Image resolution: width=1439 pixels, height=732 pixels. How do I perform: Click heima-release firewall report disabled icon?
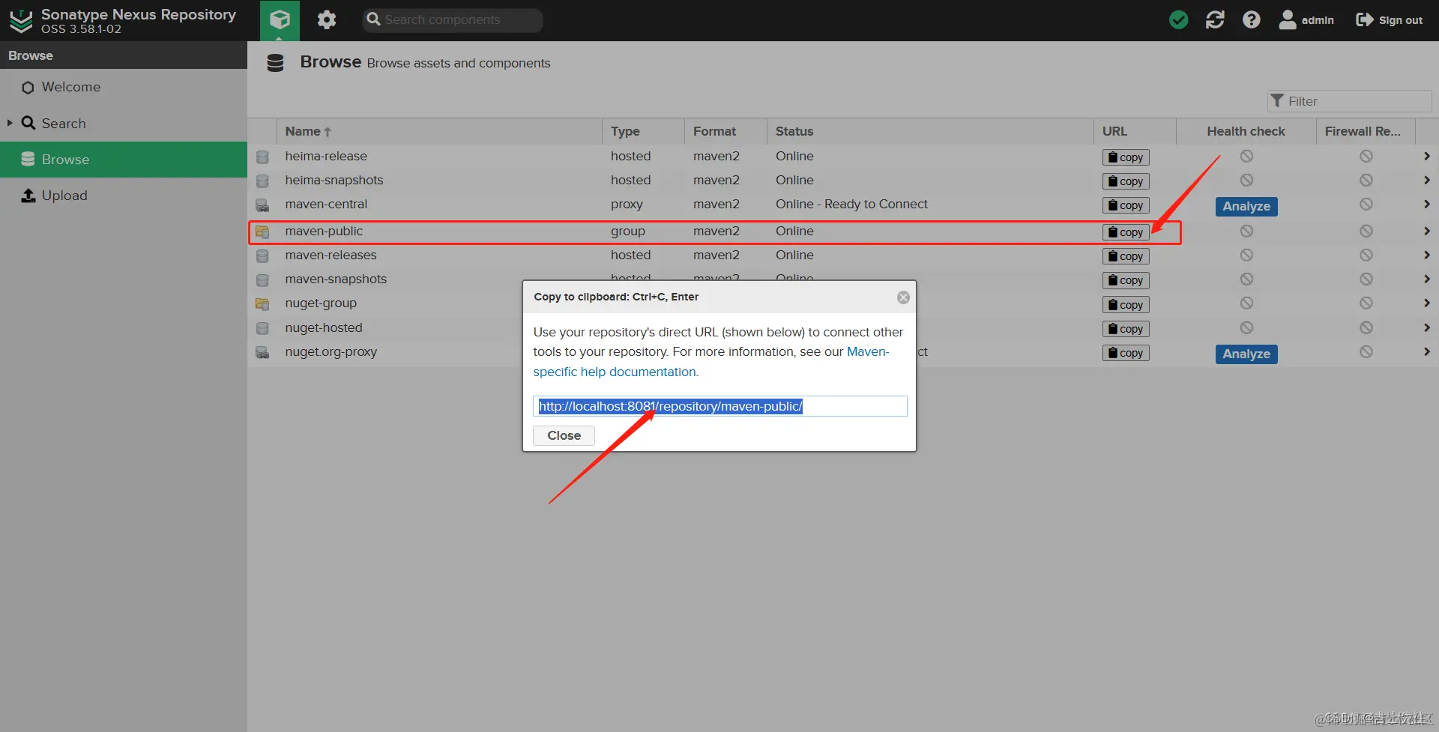[1366, 156]
